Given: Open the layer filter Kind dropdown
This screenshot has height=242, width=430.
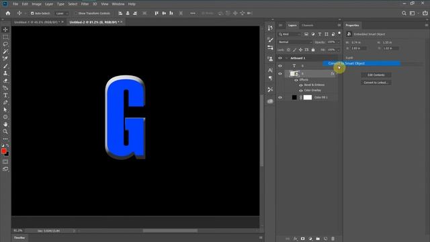Looking at the screenshot, I should [x=290, y=34].
